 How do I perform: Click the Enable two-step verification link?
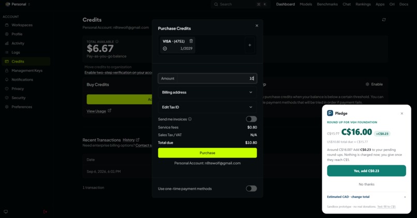[x=118, y=72]
